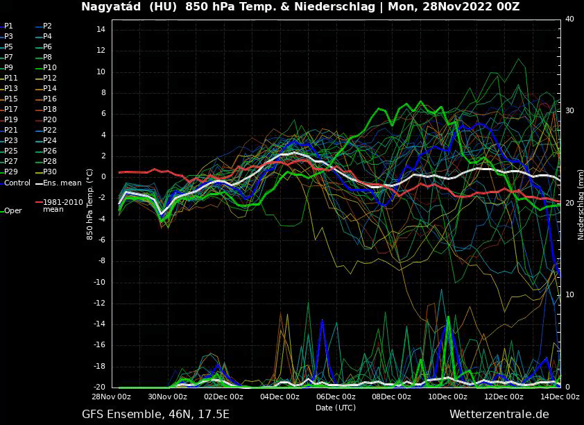Click the Date (UTC) axis label
The image size is (584, 425).
pos(336,407)
